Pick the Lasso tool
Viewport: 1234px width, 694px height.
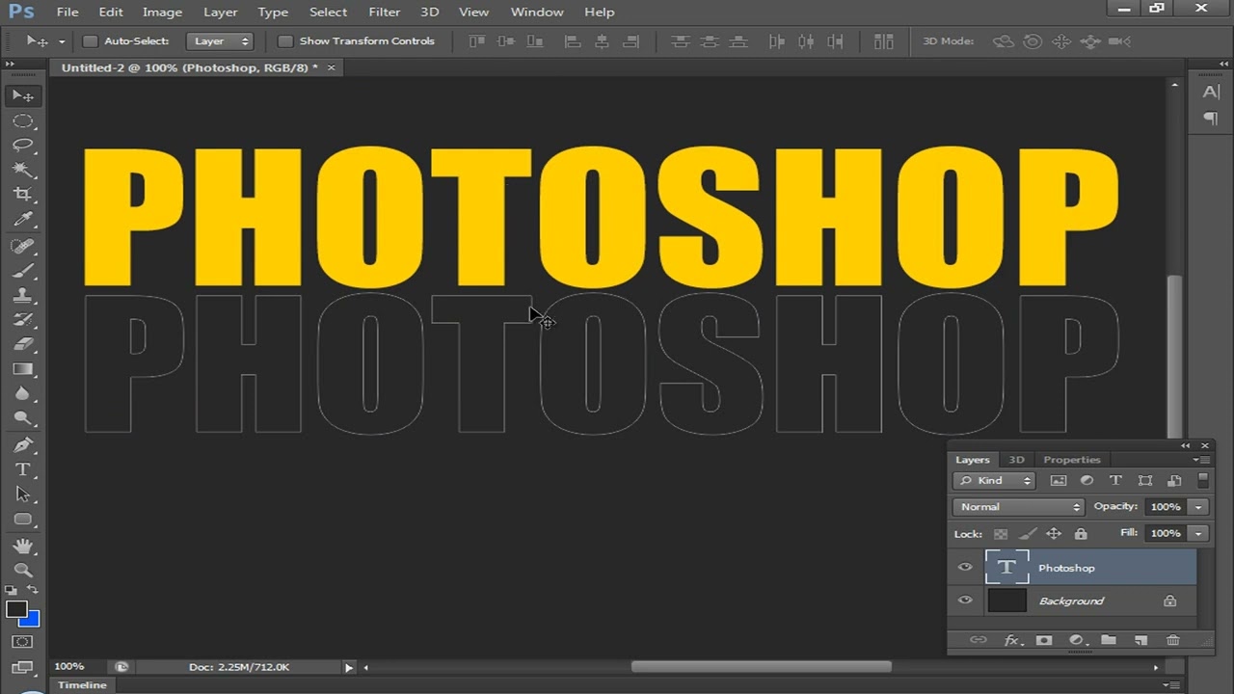[x=23, y=146]
